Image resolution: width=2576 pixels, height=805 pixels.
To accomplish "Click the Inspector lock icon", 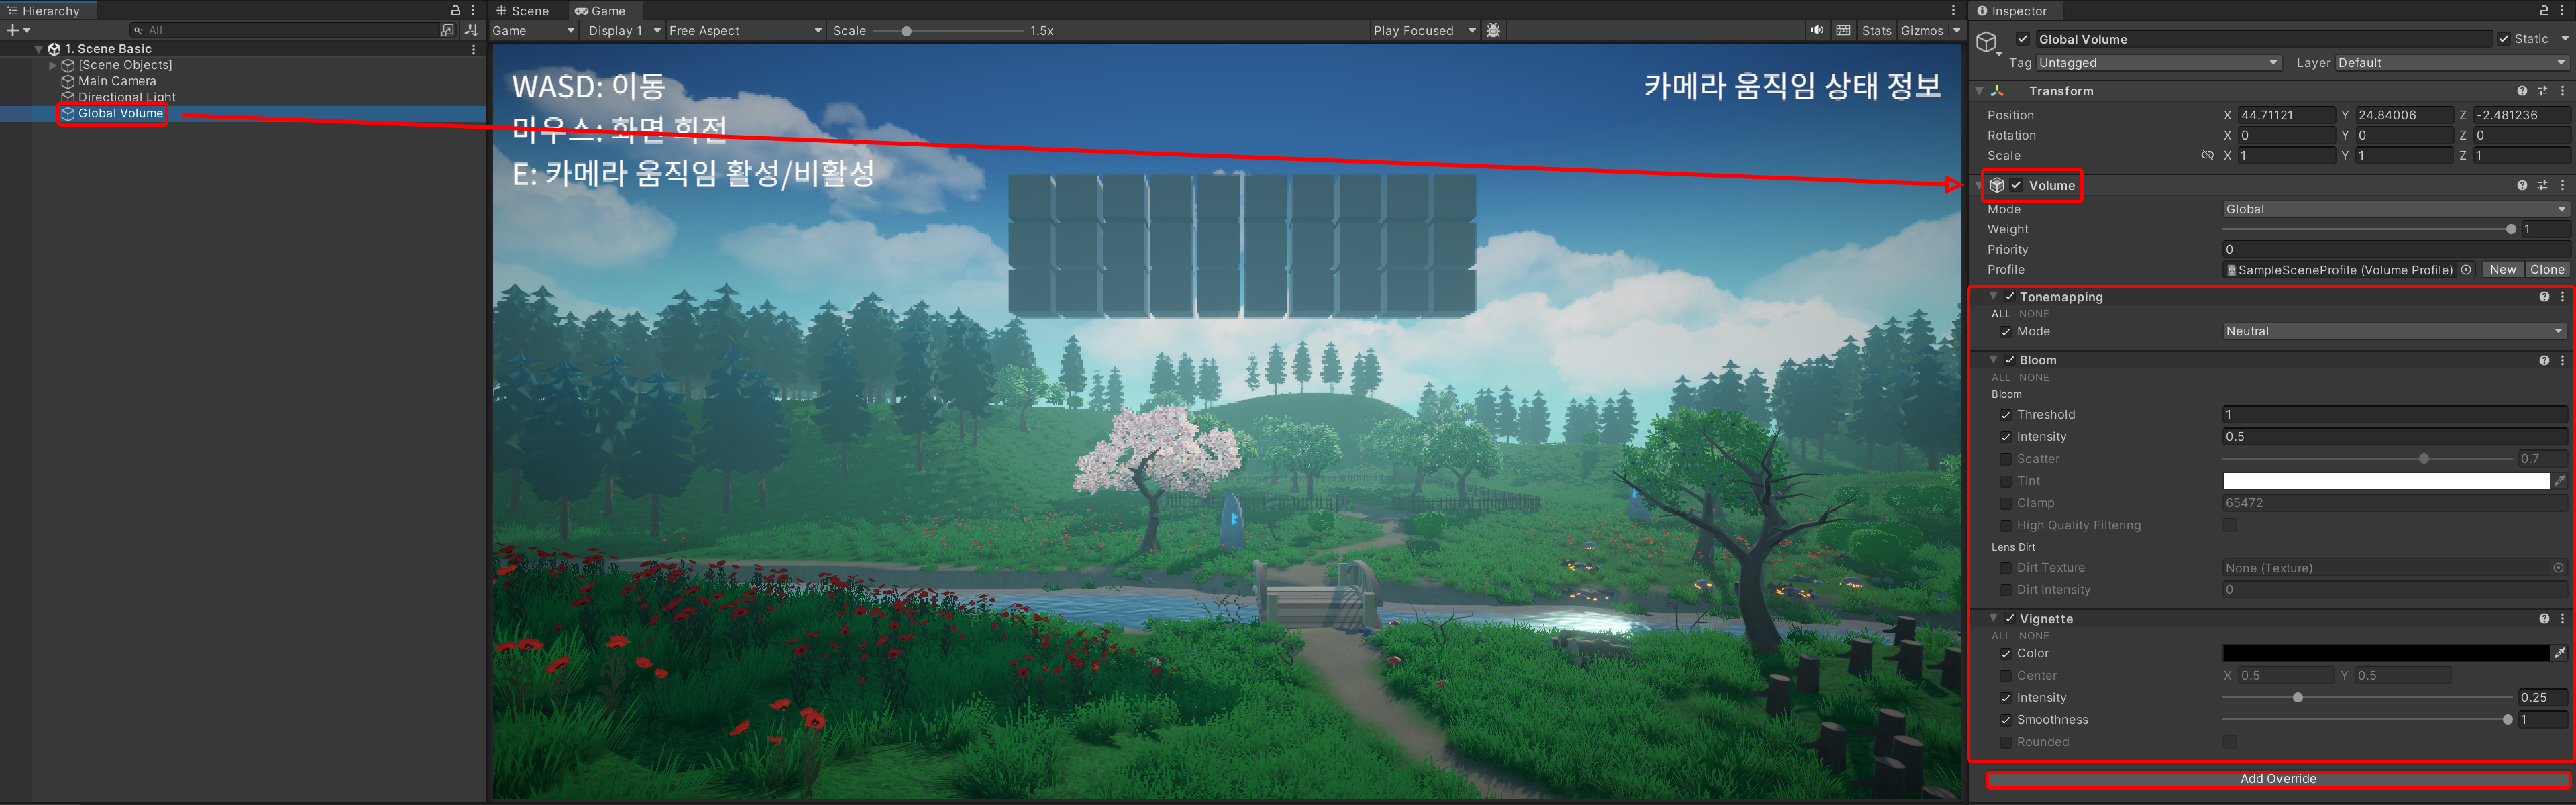I will [2544, 10].
